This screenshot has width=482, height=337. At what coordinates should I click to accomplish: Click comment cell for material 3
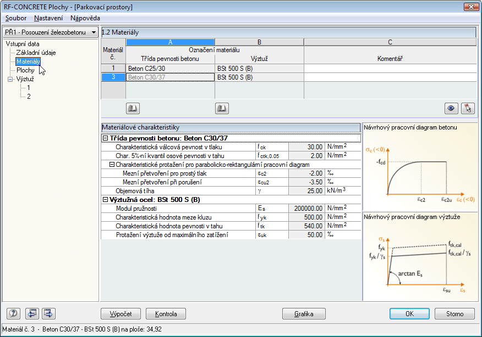click(x=390, y=77)
